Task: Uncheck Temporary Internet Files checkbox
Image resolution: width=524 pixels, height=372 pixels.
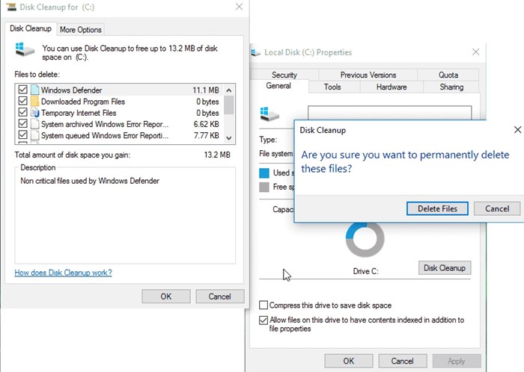Action: [x=22, y=112]
